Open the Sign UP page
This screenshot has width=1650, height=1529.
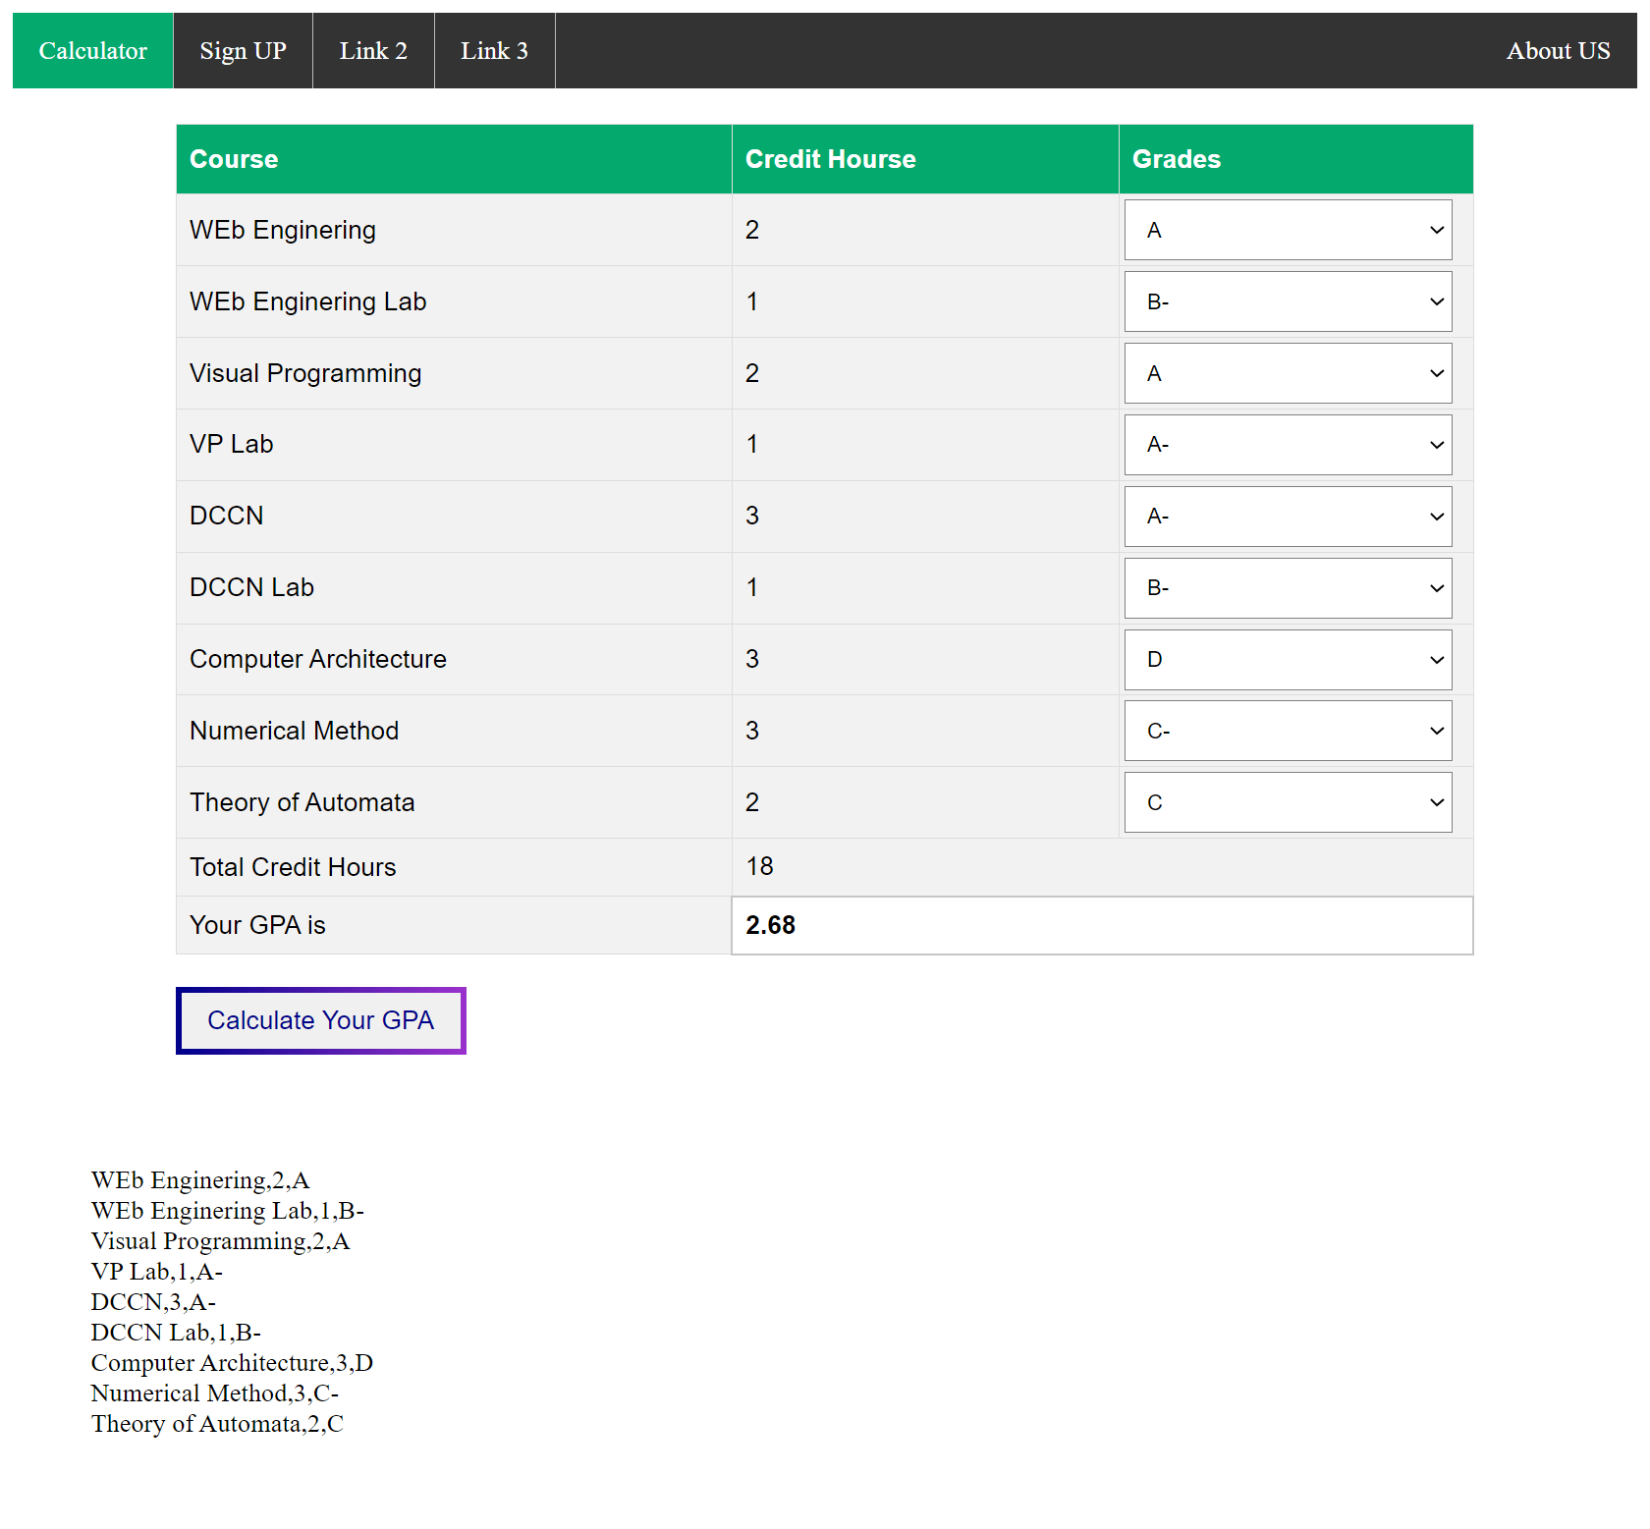(242, 50)
